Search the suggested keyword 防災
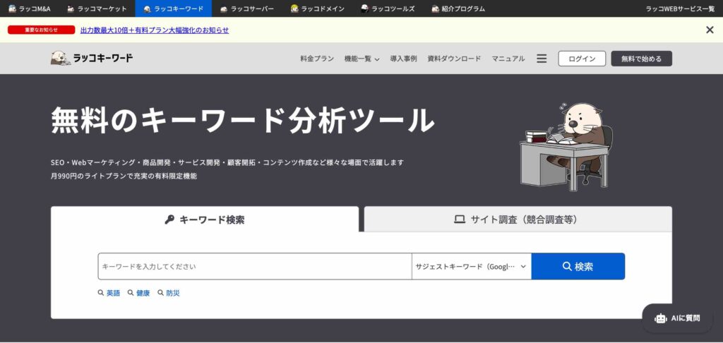The width and height of the screenshot is (723, 343). (x=169, y=293)
